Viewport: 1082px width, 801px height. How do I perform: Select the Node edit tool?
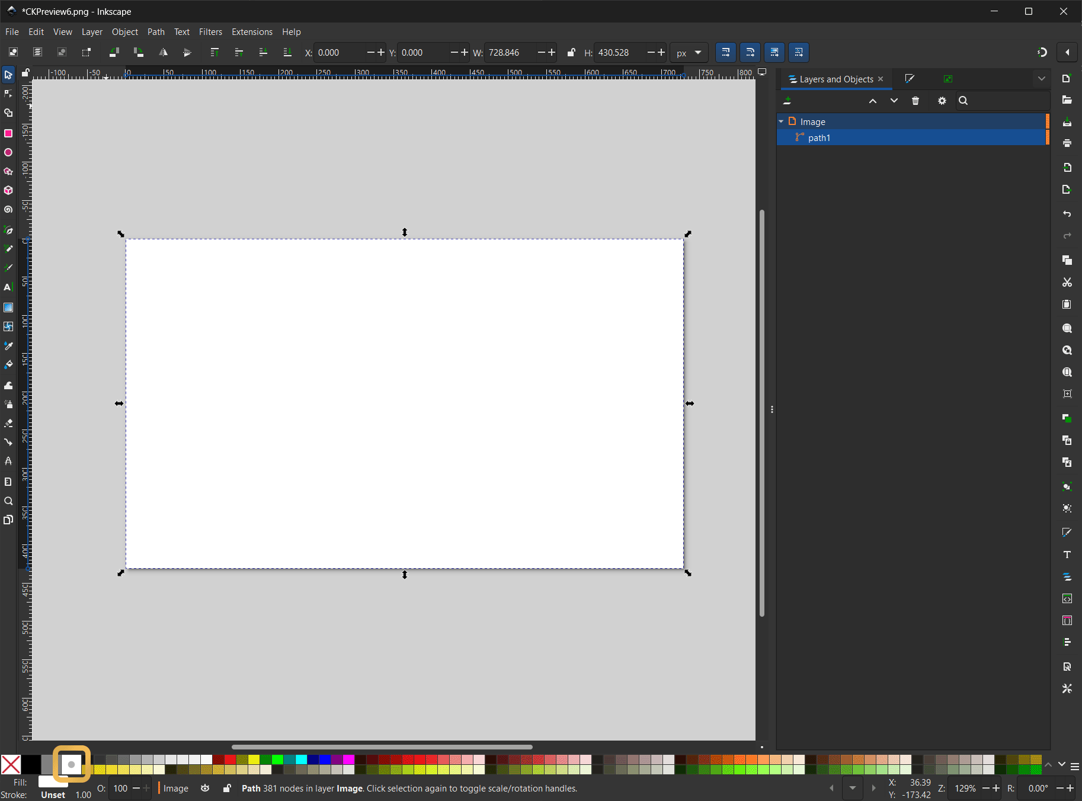click(x=8, y=94)
